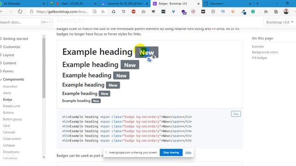
Task: Click the New badge on h2 heading
Action: 130,65
